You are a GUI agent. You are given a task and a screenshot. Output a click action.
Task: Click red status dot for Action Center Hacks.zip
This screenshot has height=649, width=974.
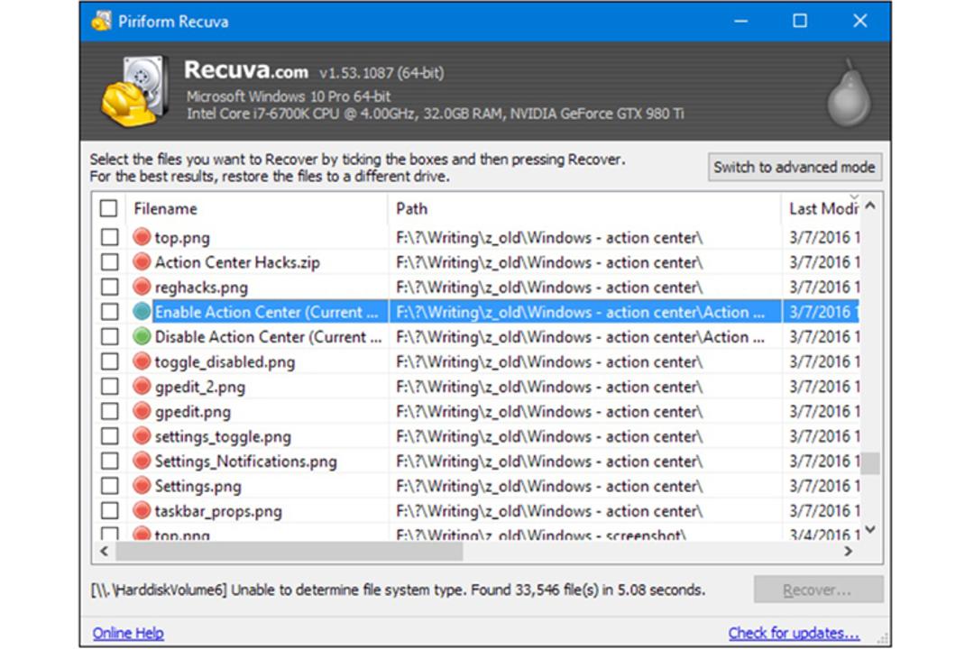point(142,262)
